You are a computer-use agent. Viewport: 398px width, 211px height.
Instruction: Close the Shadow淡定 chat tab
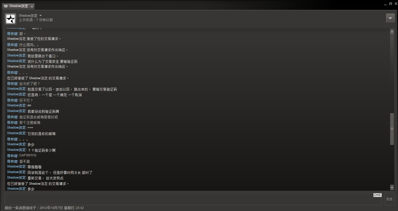[32, 6]
